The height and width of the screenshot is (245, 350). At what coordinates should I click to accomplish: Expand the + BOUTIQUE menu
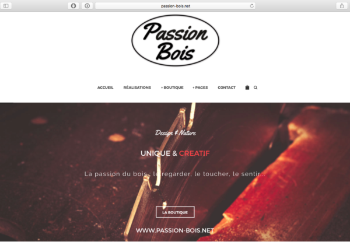pyautogui.click(x=172, y=87)
